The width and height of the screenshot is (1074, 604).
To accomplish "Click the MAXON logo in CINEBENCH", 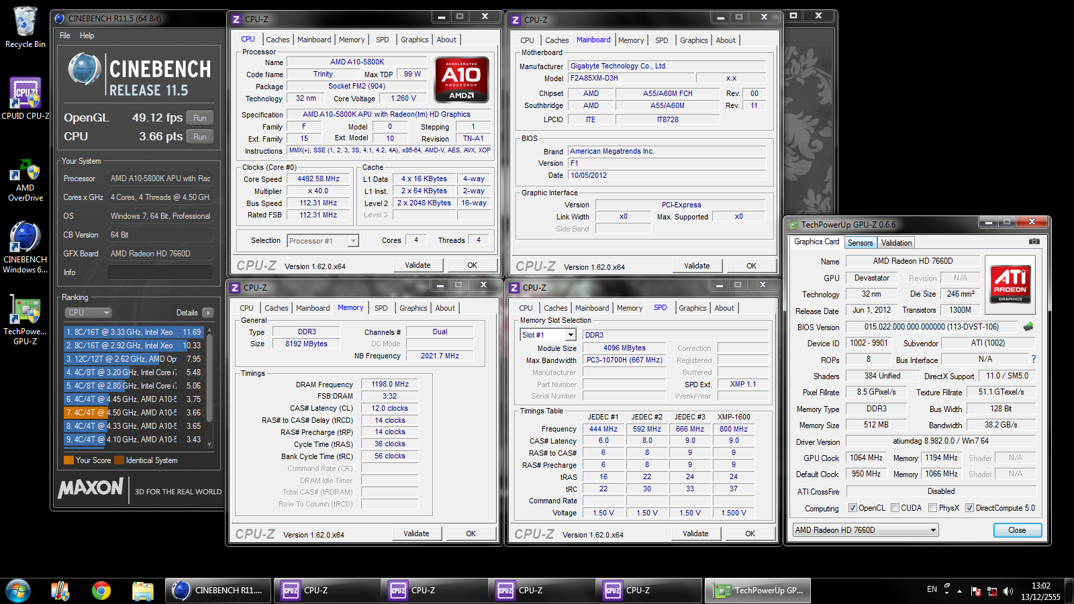I will [91, 489].
